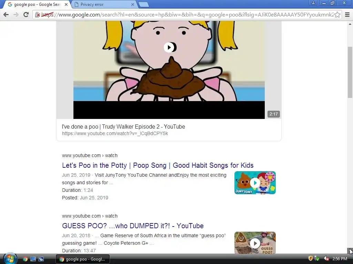The height and width of the screenshot is (264, 353).
Task: Click the browser forward arrow
Action: [x=16, y=14]
